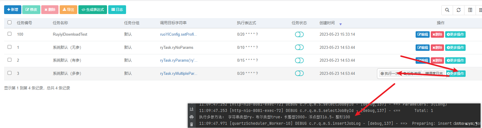Check the box for task 3
This screenshot has height=128, width=482.
point(10,73)
